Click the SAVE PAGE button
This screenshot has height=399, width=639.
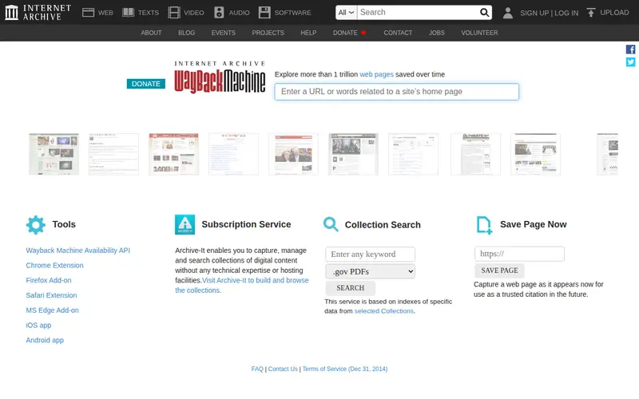point(500,271)
